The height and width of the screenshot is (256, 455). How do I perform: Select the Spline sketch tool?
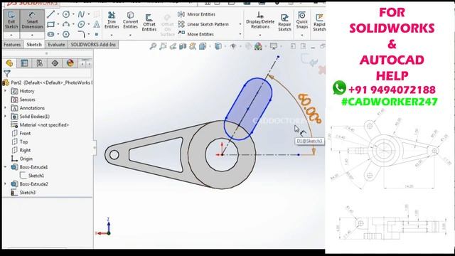pyautogui.click(x=81, y=14)
